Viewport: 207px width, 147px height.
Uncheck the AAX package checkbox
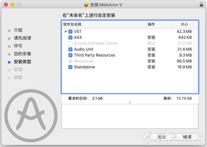click(x=70, y=37)
